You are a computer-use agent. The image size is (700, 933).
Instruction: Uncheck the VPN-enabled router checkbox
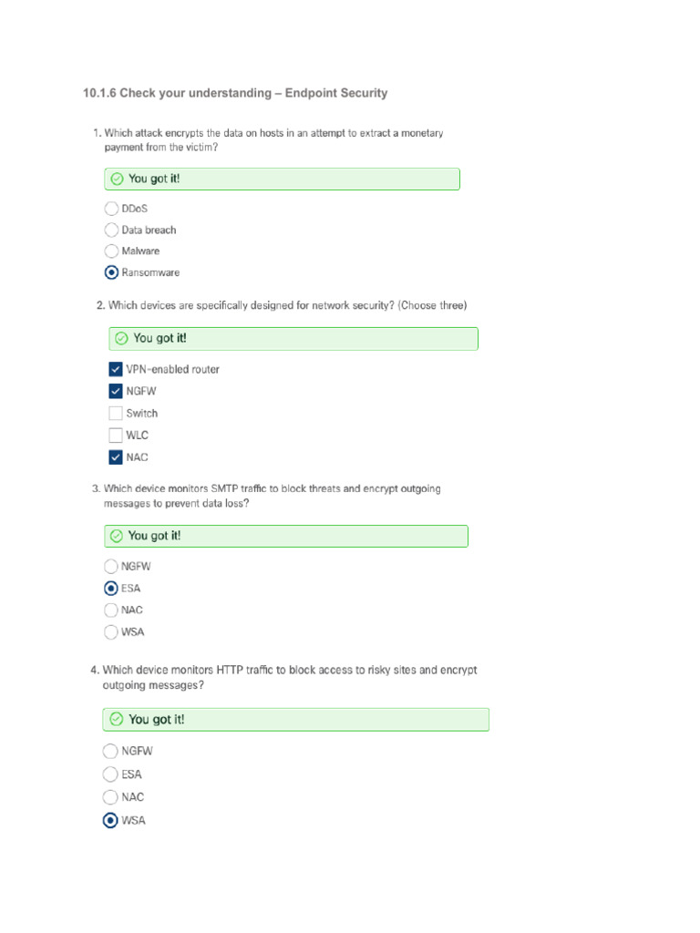click(116, 369)
